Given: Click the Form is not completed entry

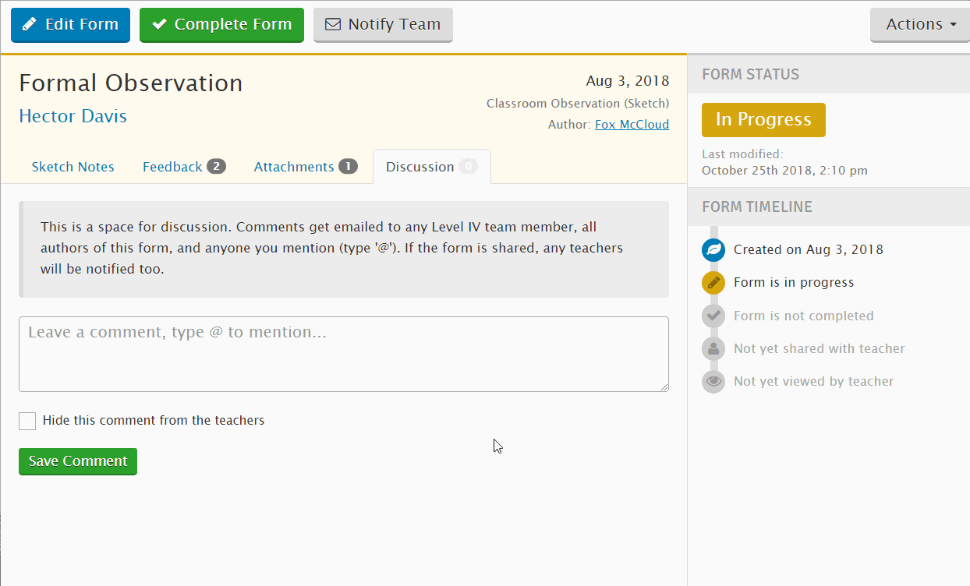Looking at the screenshot, I should pos(803,316).
